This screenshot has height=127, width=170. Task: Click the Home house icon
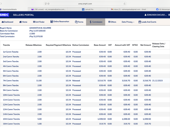pyautogui.click(x=20, y=22)
